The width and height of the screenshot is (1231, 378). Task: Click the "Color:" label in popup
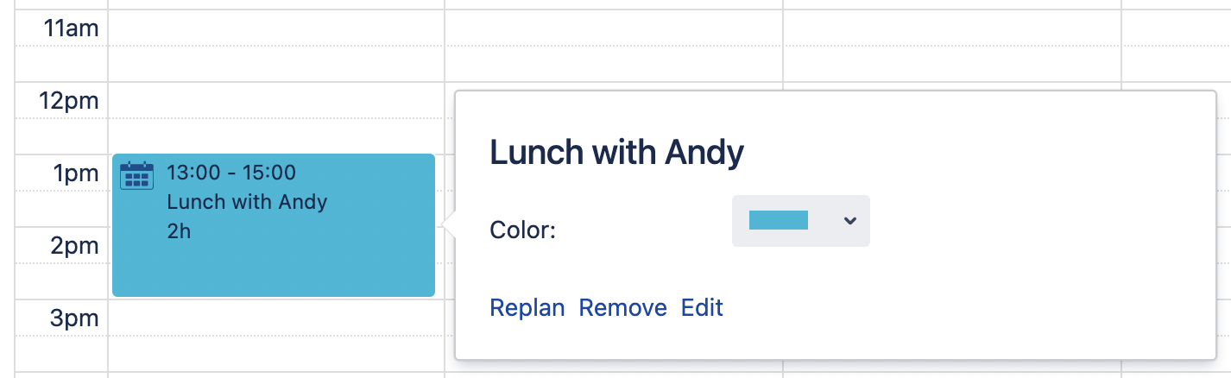click(x=522, y=230)
